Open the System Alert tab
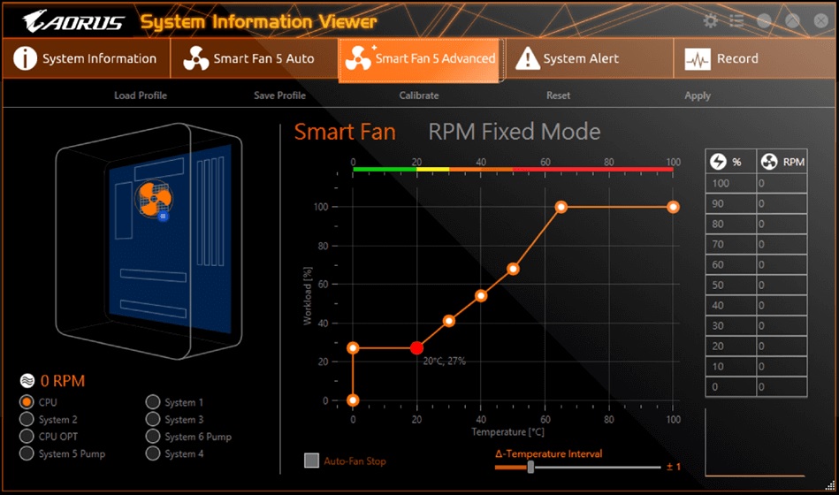 [x=589, y=58]
